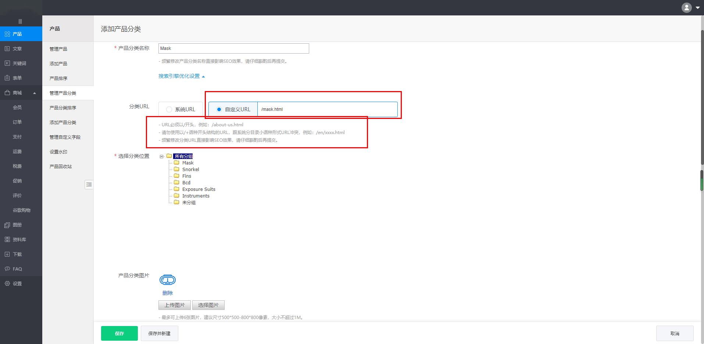Open 产品分类排序 submenu item

point(63,108)
